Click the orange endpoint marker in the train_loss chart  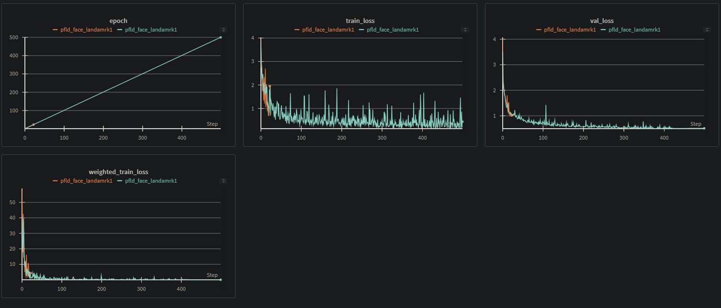(270, 86)
